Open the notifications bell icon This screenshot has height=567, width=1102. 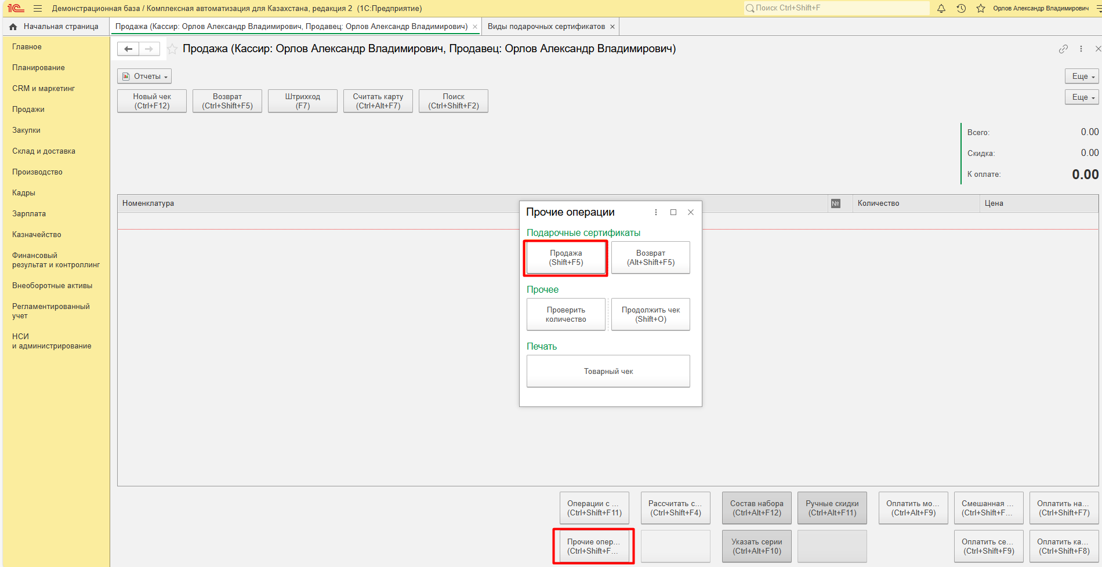click(x=941, y=9)
